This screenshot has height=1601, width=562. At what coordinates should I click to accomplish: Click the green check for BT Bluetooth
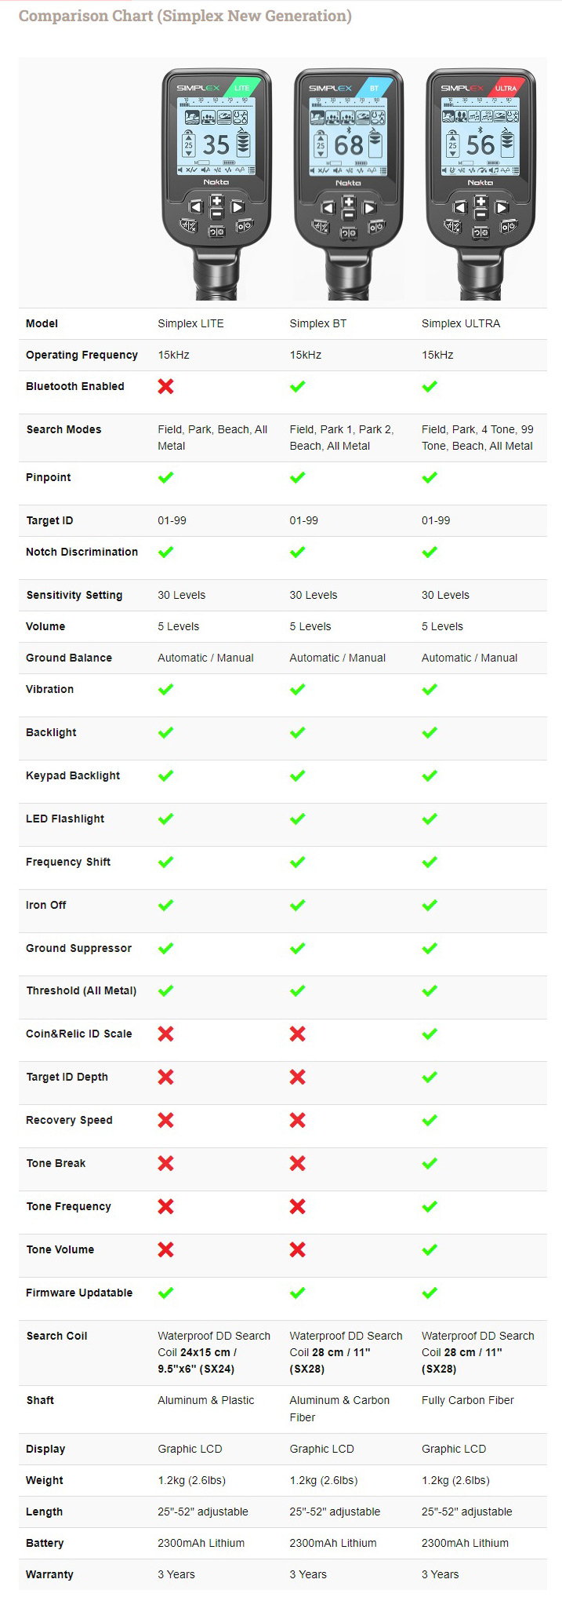297,386
